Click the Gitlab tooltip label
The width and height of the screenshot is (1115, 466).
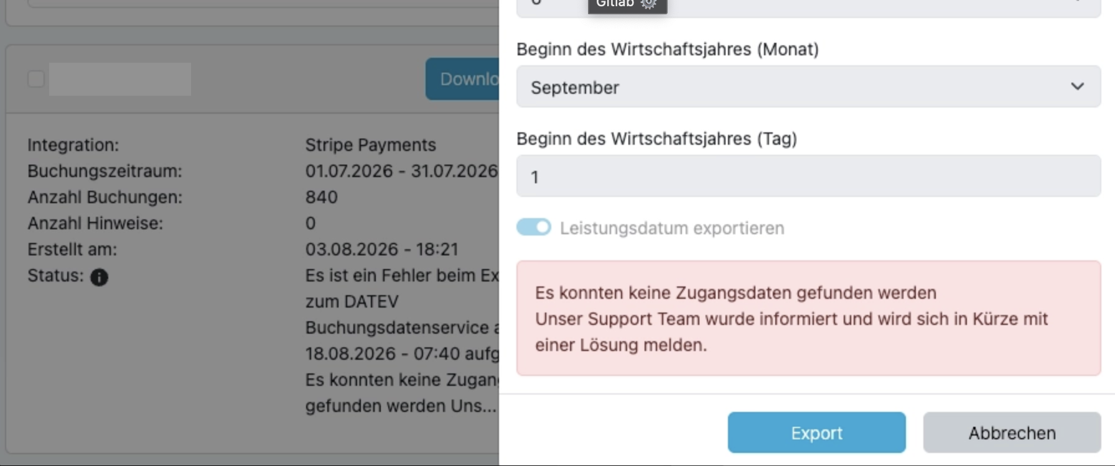click(x=615, y=4)
